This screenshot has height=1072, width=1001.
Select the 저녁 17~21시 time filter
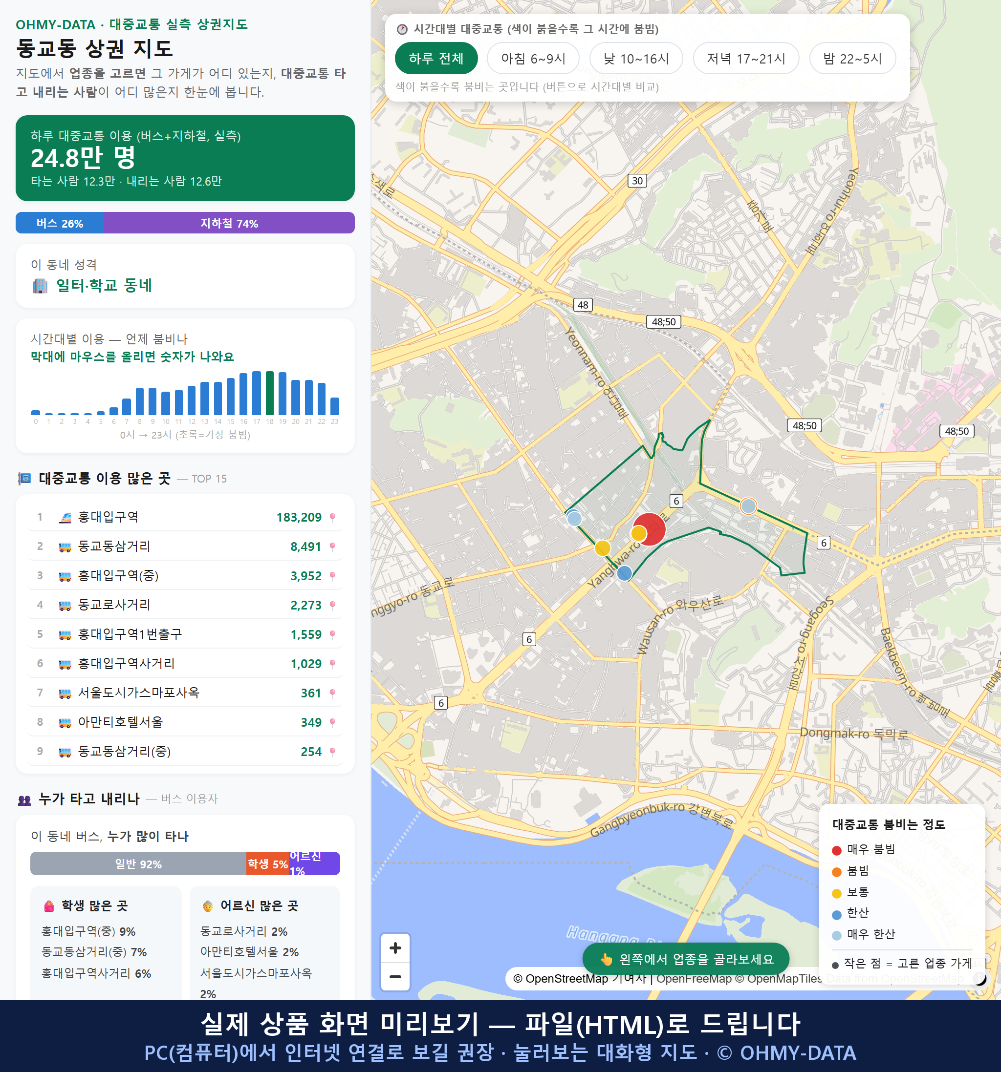746,58
